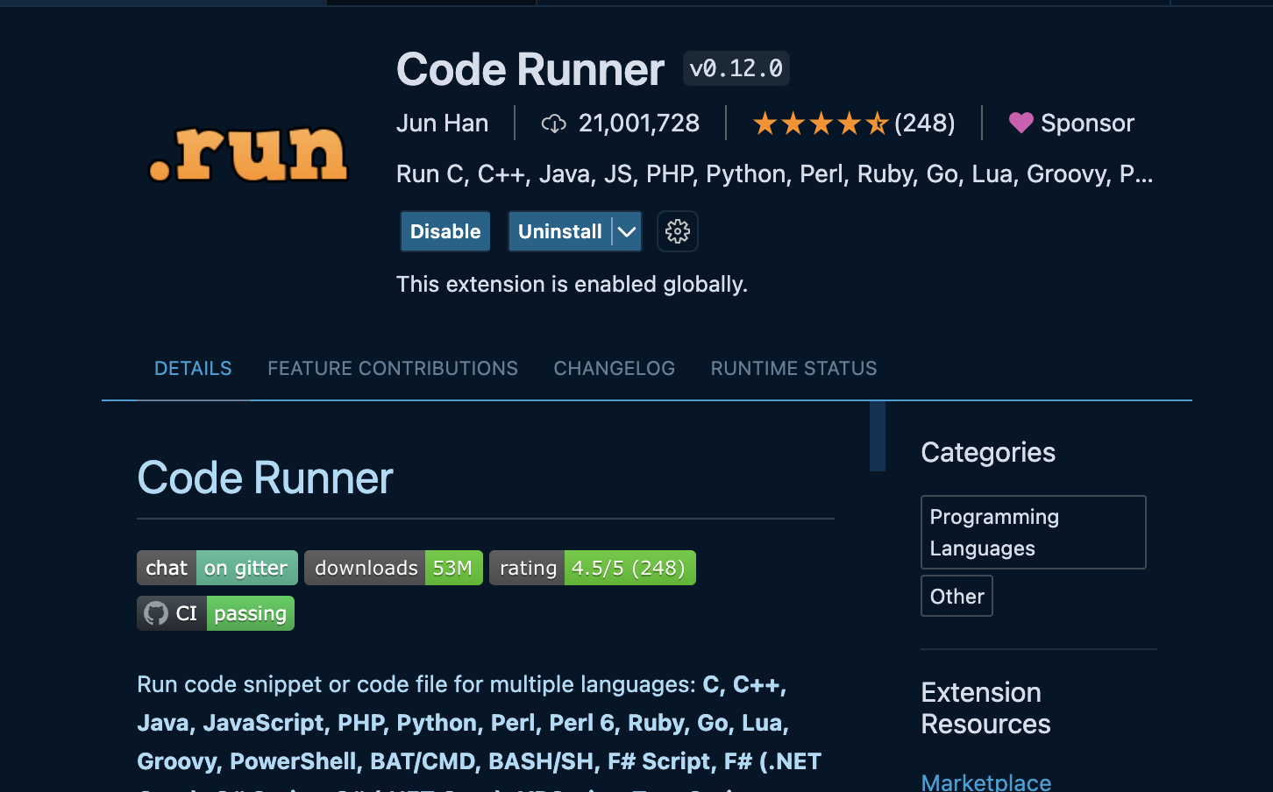Click publisher name Jun Han
Screen dimensions: 1273x792
[x=442, y=123]
